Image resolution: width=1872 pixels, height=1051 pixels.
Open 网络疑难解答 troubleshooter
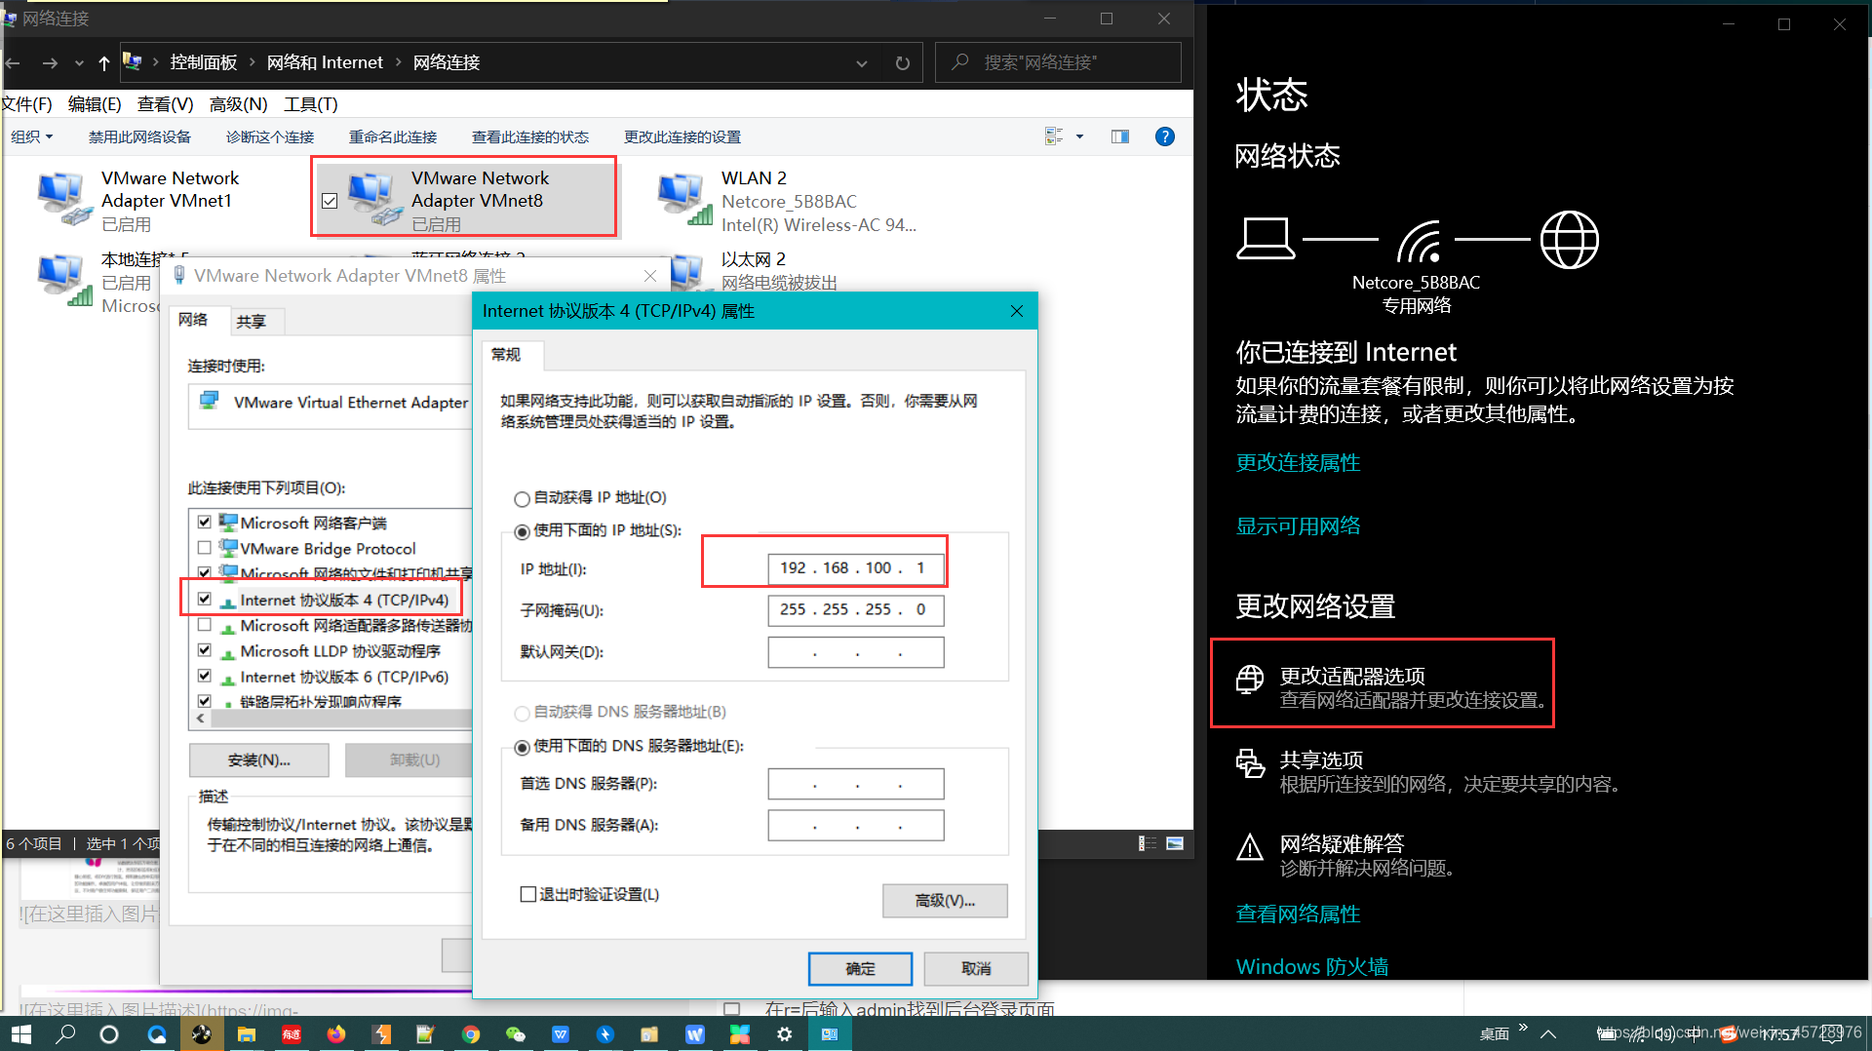click(x=1347, y=855)
